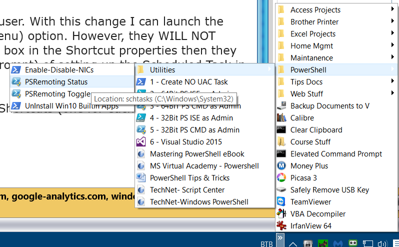The height and width of the screenshot is (247, 399).
Task: Open the Mastering PowerShell eBook link
Action: 197,154
